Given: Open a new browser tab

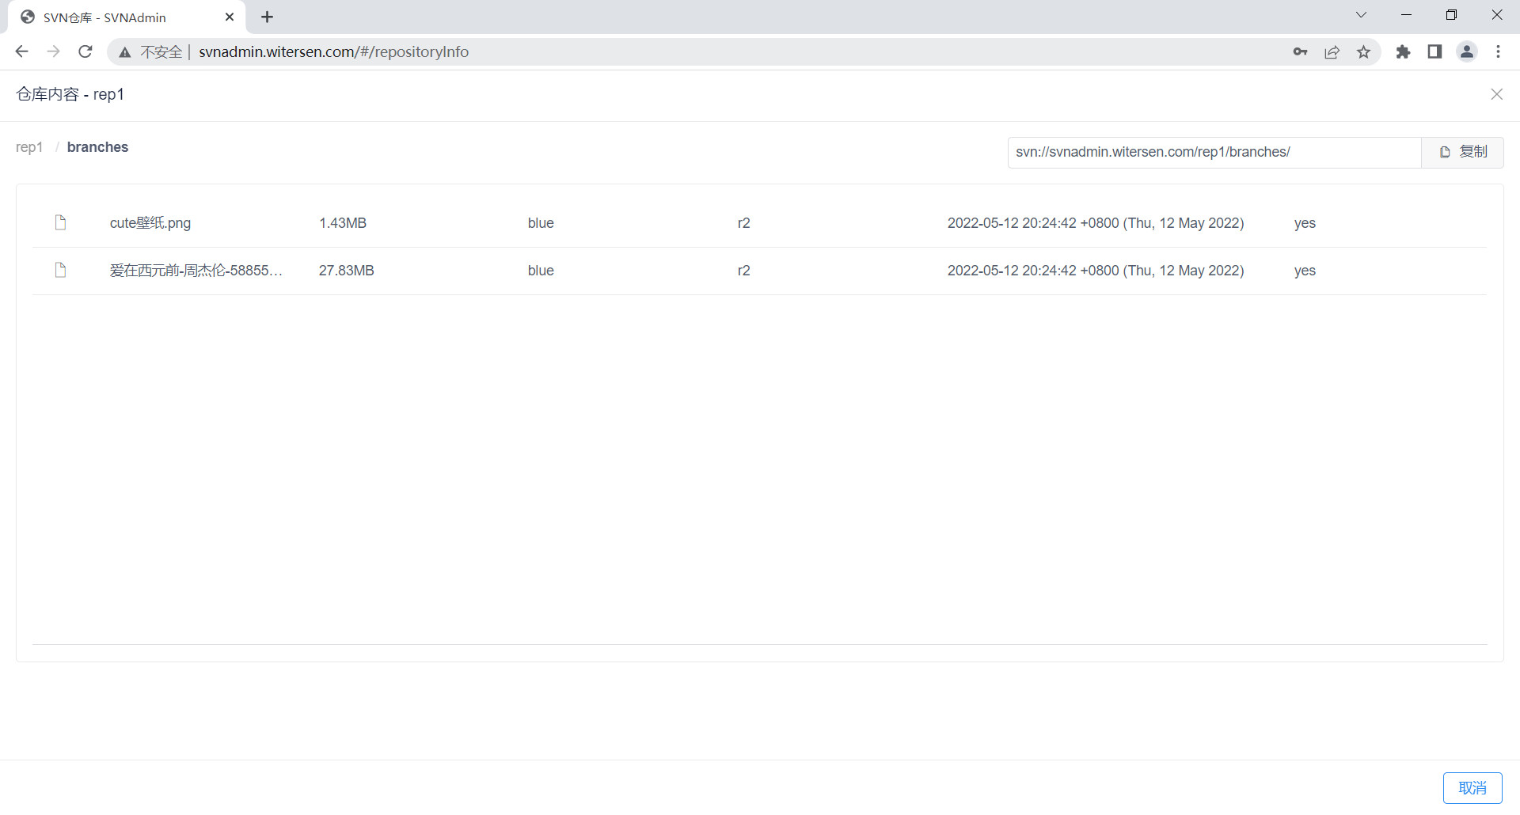Looking at the screenshot, I should point(267,17).
